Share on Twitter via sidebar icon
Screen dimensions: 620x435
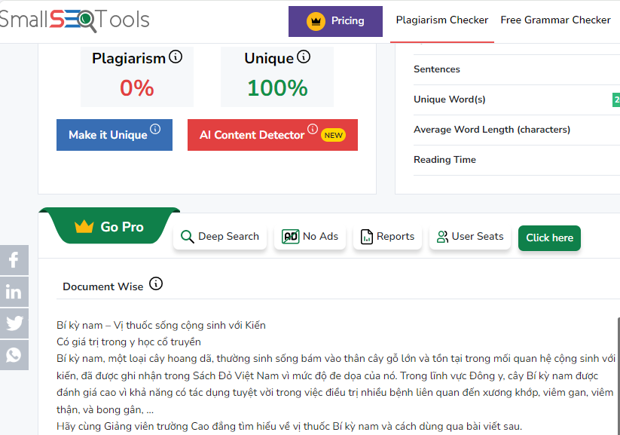[x=14, y=323]
